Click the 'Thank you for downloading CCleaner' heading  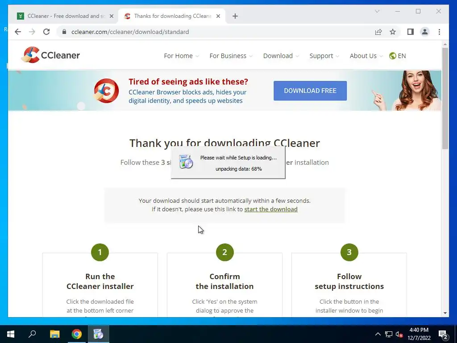225,143
